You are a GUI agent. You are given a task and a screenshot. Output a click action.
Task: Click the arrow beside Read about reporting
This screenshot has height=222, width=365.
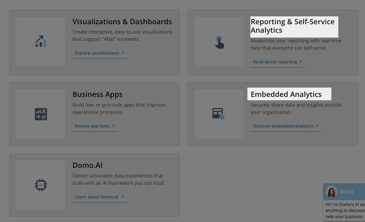click(x=300, y=62)
